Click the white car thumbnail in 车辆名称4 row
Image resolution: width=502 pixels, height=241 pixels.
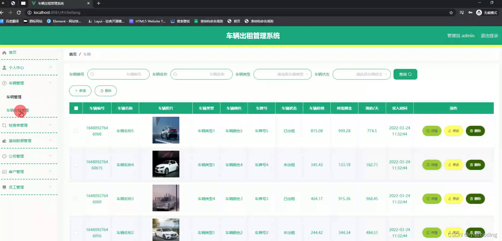pos(166,165)
